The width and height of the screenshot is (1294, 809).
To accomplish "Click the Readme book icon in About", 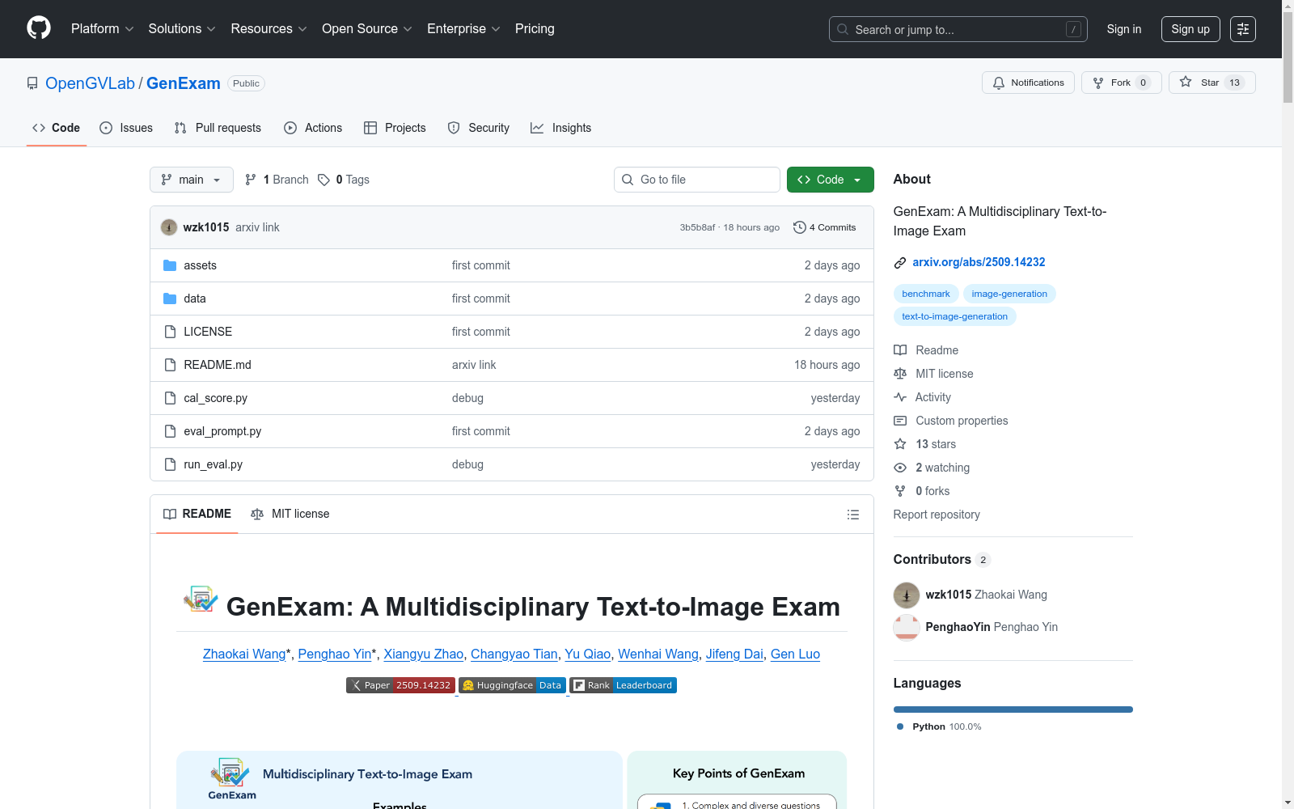I will [x=900, y=350].
